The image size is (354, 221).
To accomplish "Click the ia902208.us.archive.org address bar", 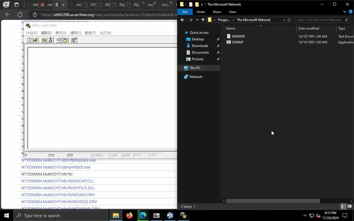I will (x=109, y=15).
